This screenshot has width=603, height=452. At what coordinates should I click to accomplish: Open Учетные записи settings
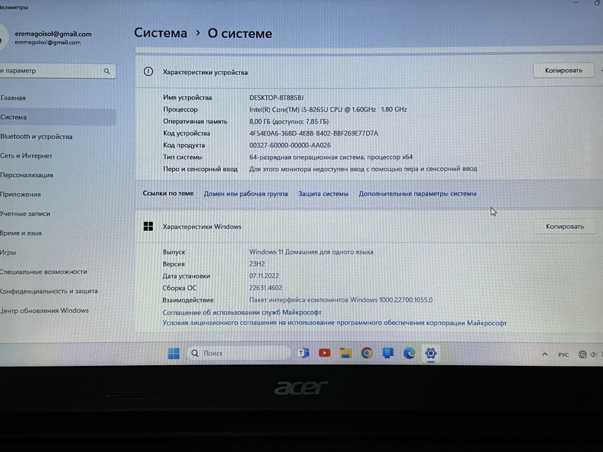25,214
